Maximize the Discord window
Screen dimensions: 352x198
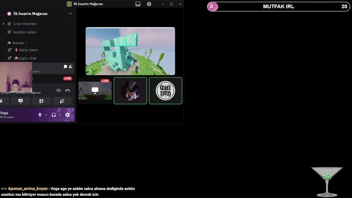tap(172, 4)
